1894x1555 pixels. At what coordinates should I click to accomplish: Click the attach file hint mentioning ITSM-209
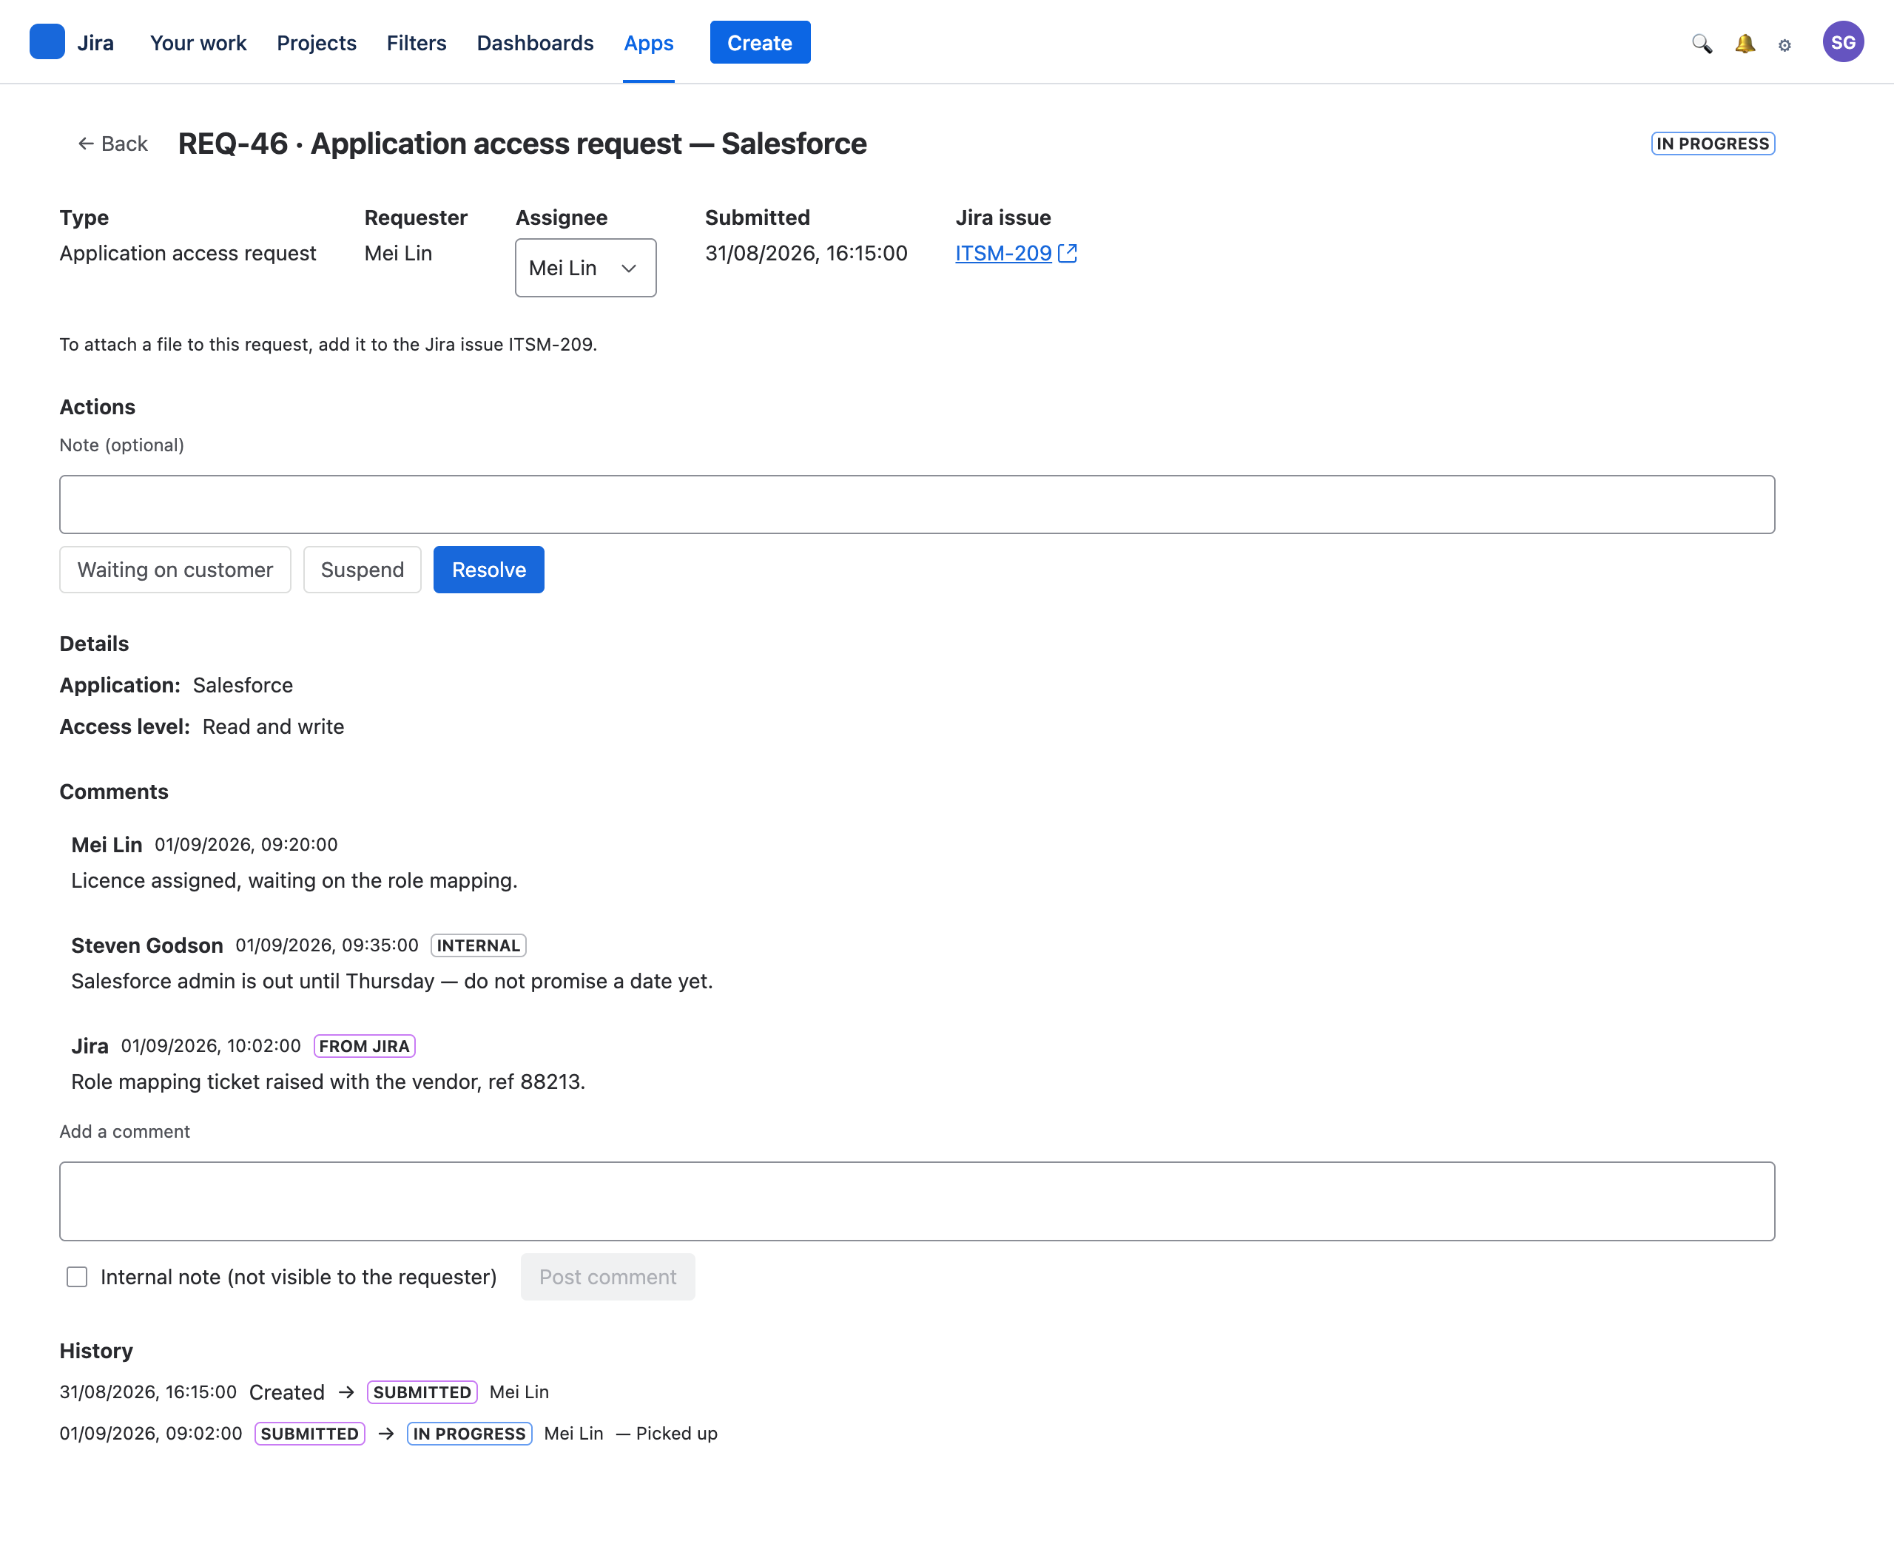click(328, 345)
